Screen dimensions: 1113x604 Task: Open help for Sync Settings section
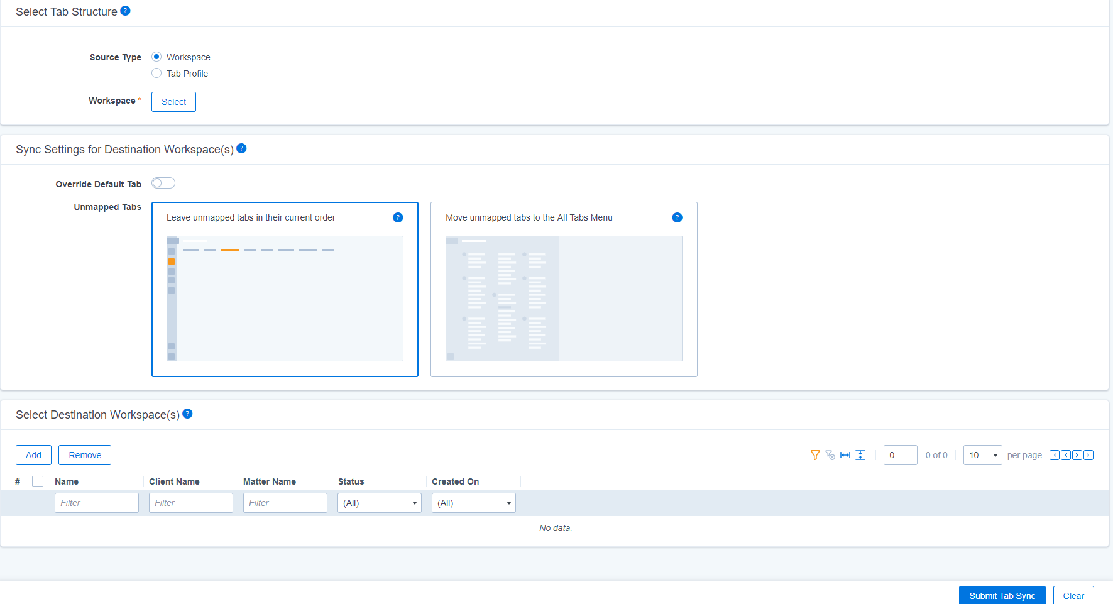(241, 148)
